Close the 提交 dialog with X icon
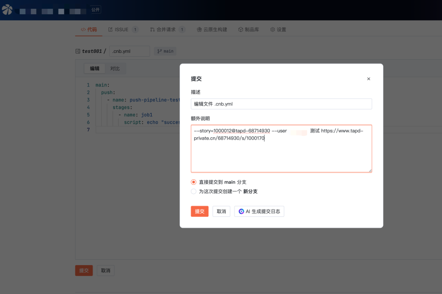This screenshot has width=442, height=294. coord(369,79)
